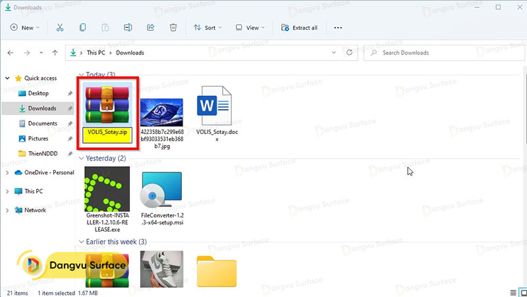Screen dimensions: 527x297
Task: Click This PC in address bar breadcrumb
Action: (x=97, y=53)
